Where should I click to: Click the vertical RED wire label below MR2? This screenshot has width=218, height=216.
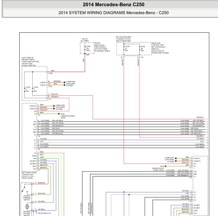[x=84, y=60]
